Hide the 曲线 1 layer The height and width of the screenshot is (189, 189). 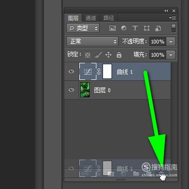(x=71, y=71)
